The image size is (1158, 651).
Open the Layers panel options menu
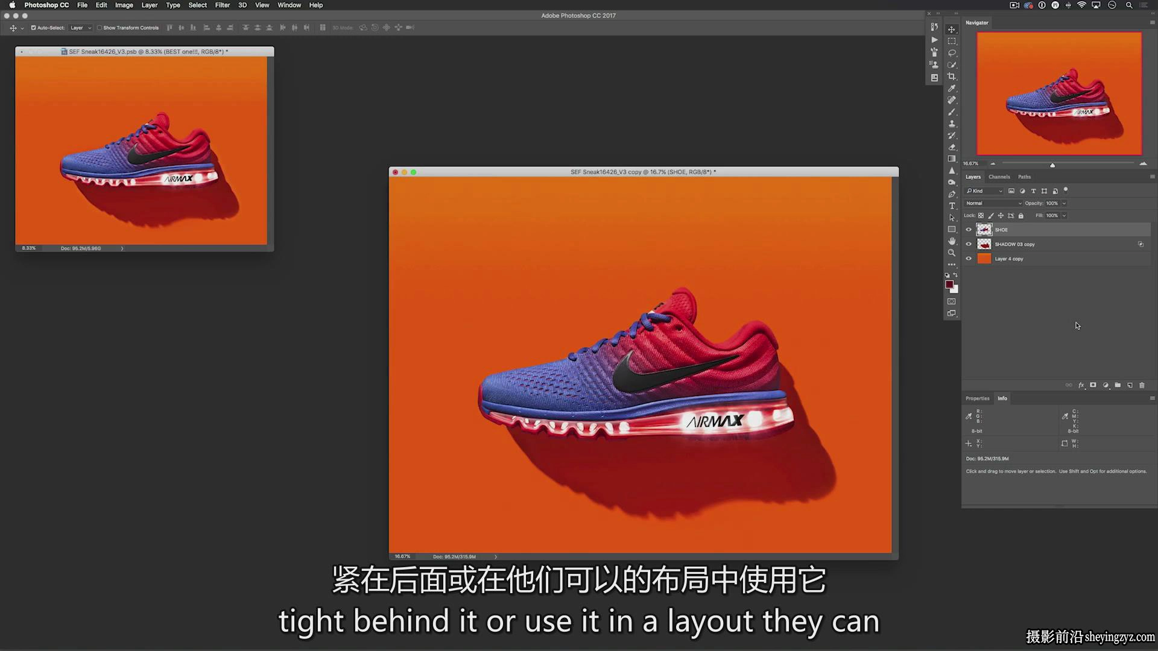point(1152,177)
